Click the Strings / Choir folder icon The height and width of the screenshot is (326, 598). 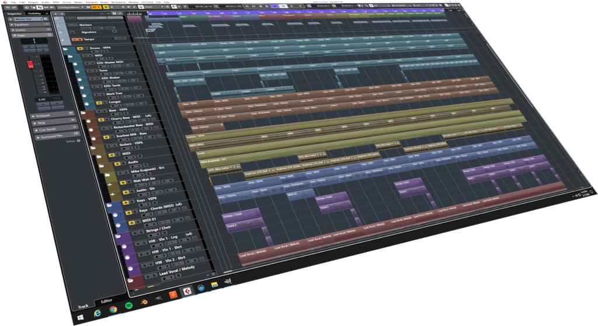pos(118,237)
